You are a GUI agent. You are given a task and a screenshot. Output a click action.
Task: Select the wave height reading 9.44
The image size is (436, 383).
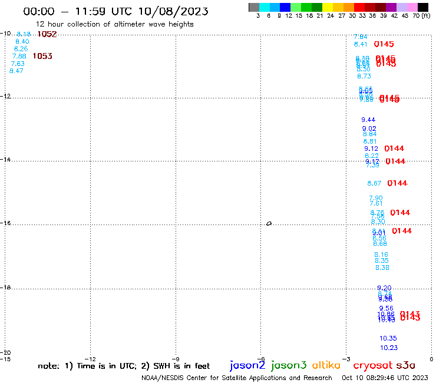pyautogui.click(x=368, y=120)
